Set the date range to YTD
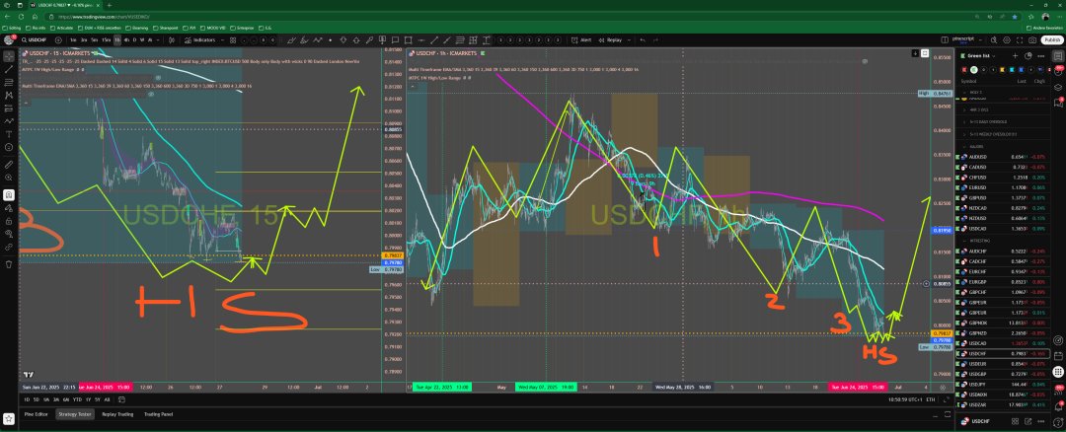Viewport: 1066px width, 432px height. coord(78,399)
